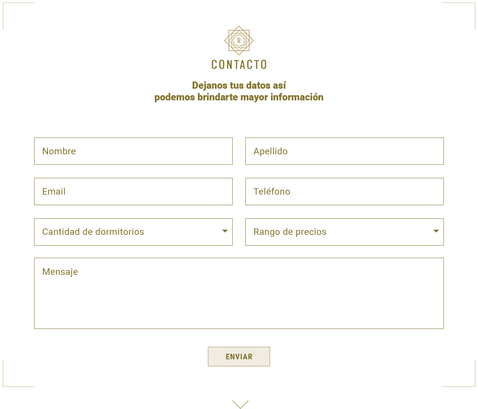Select the Email input field
The image size is (478, 409).
pos(133,192)
